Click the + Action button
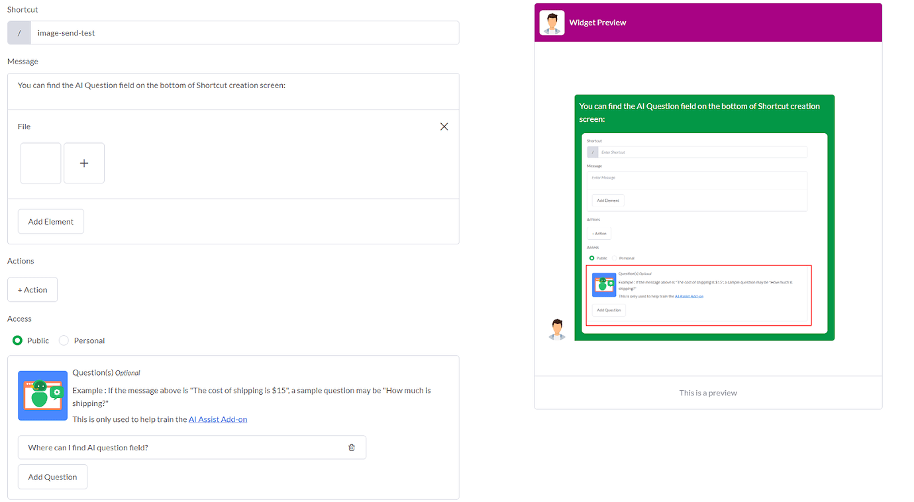The height and width of the screenshot is (502, 914). (32, 289)
